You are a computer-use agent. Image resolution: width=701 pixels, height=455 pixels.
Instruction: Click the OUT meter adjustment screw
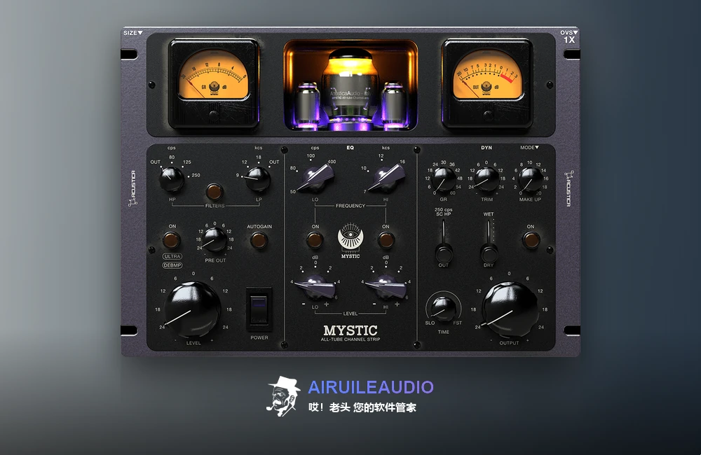[x=488, y=115]
